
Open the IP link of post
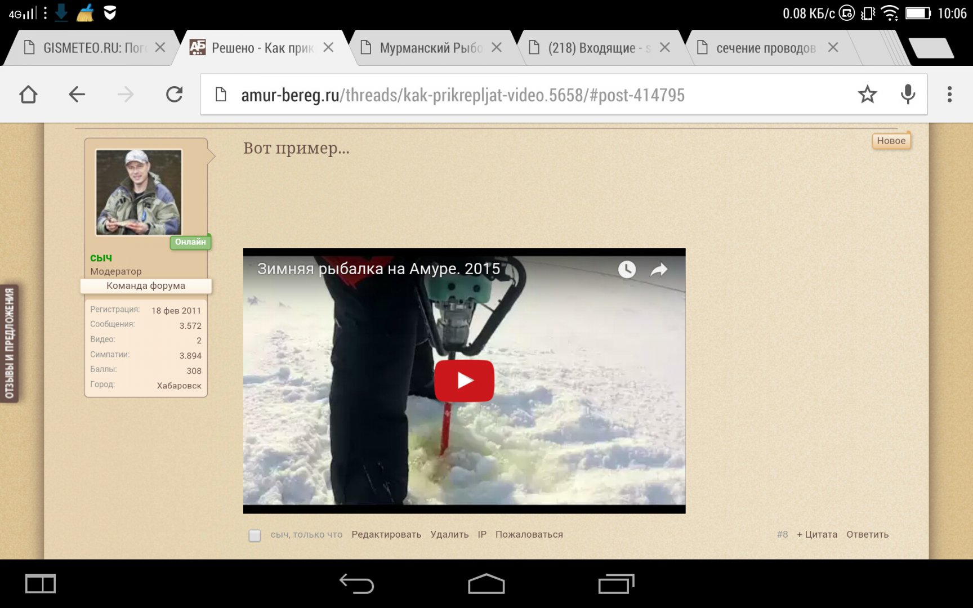click(x=482, y=535)
